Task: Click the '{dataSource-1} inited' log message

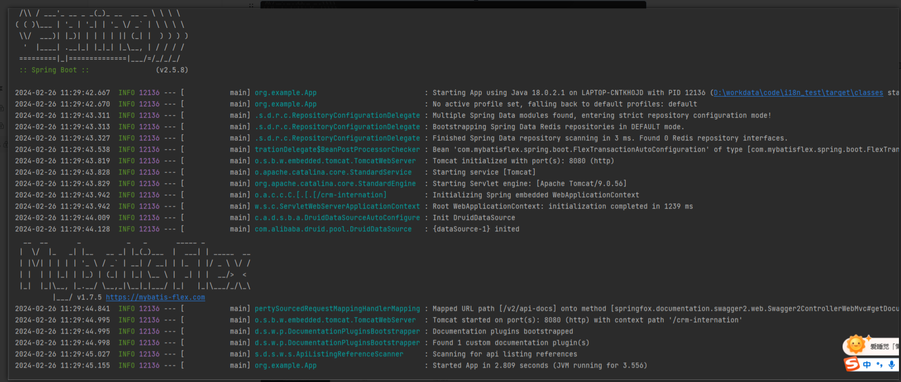Action: 476,230
